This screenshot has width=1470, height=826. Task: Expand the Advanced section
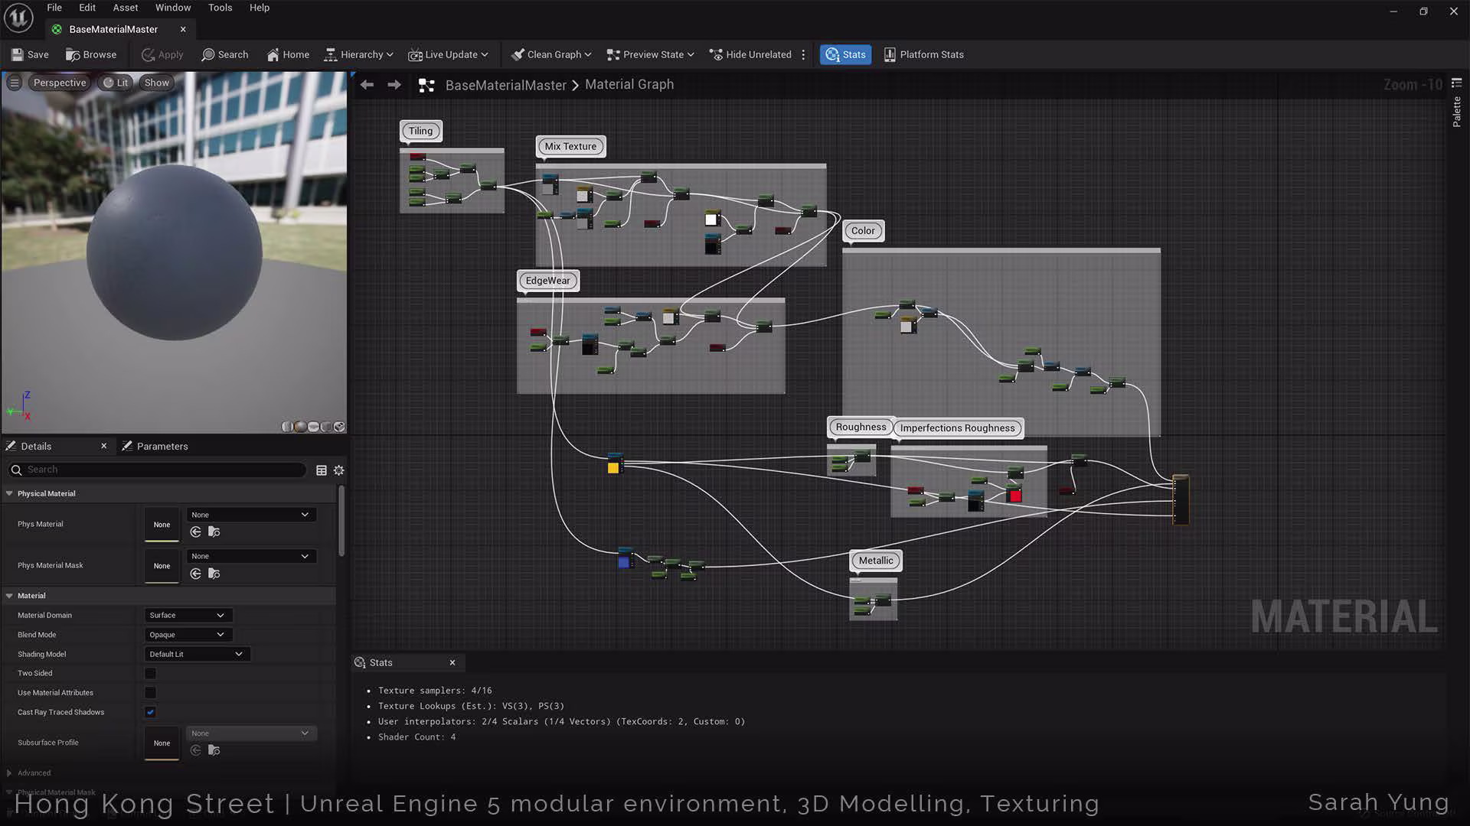click(x=9, y=773)
